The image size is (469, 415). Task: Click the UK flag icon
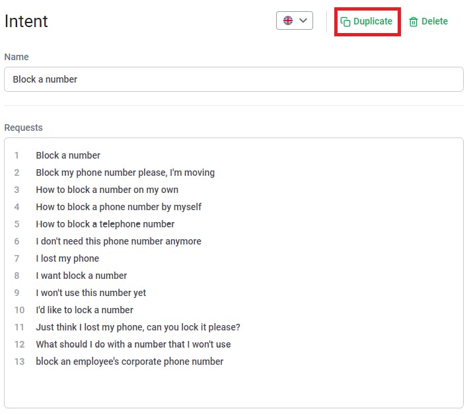(x=288, y=20)
